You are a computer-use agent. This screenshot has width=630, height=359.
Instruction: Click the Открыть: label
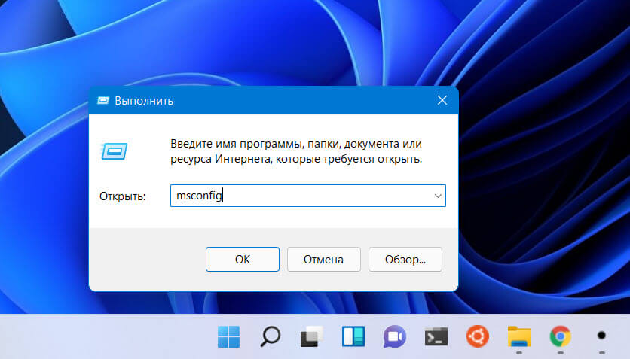pos(123,196)
